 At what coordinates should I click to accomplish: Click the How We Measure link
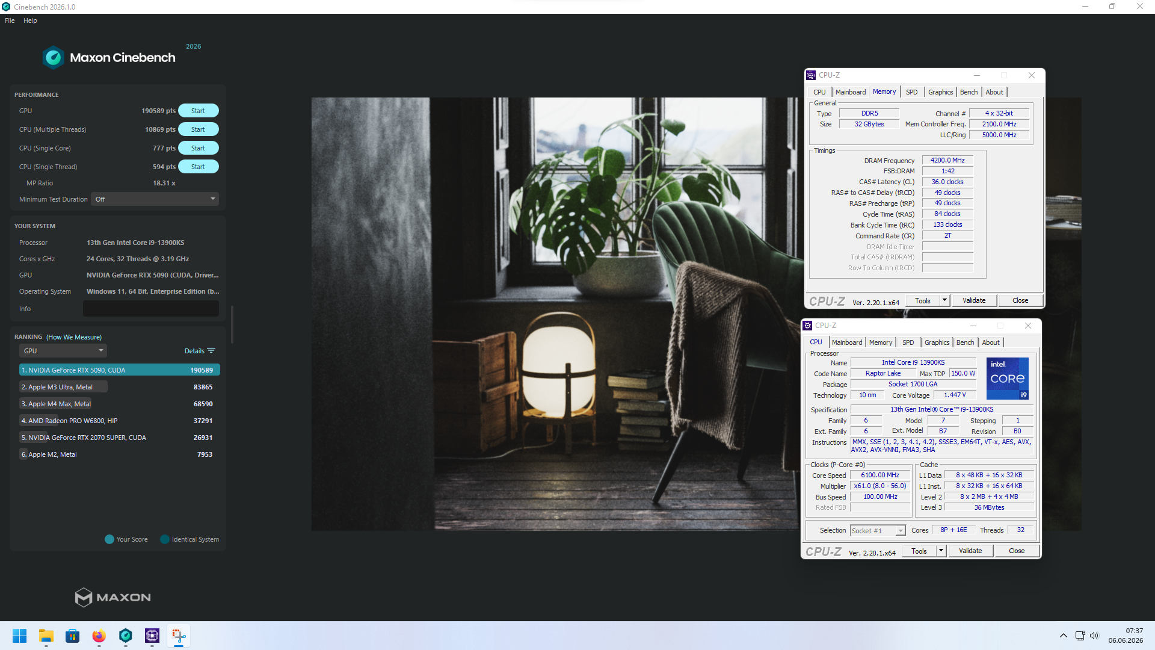click(74, 337)
